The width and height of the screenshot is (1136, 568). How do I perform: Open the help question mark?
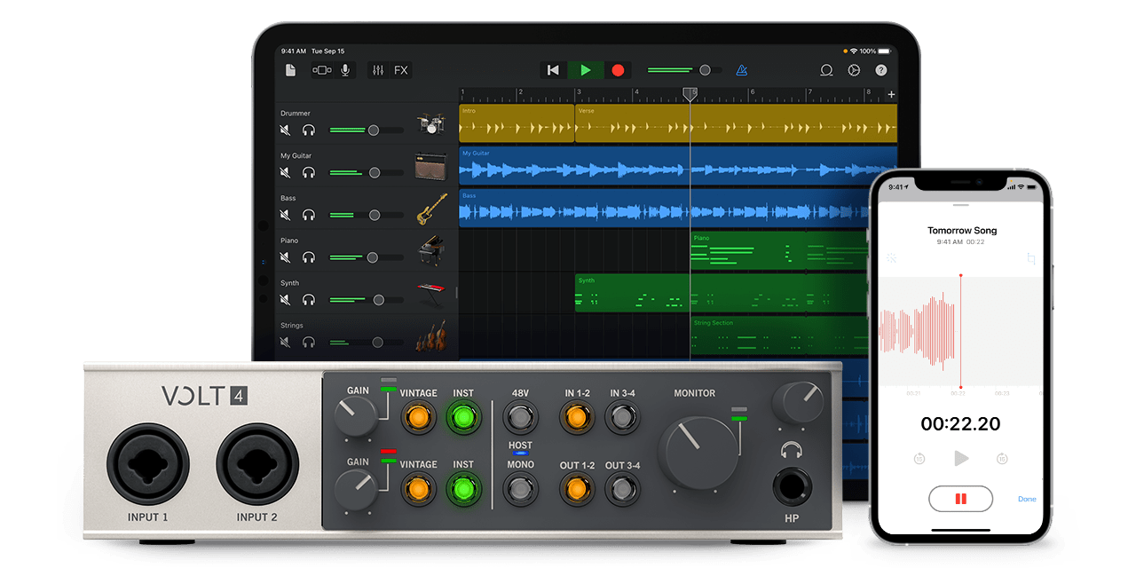coord(881,70)
